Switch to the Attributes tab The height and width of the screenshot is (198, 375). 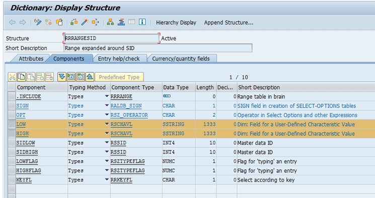coord(31,59)
